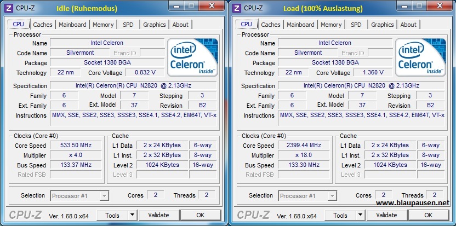Close the Idle CPU-Z window

click(212, 5)
